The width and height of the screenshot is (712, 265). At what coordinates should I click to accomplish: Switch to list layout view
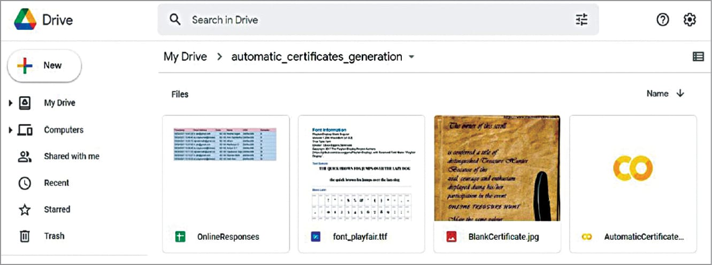click(698, 57)
